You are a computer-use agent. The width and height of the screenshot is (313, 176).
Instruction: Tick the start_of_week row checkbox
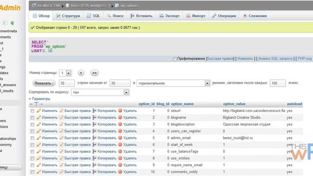pyautogui.click(x=32, y=145)
